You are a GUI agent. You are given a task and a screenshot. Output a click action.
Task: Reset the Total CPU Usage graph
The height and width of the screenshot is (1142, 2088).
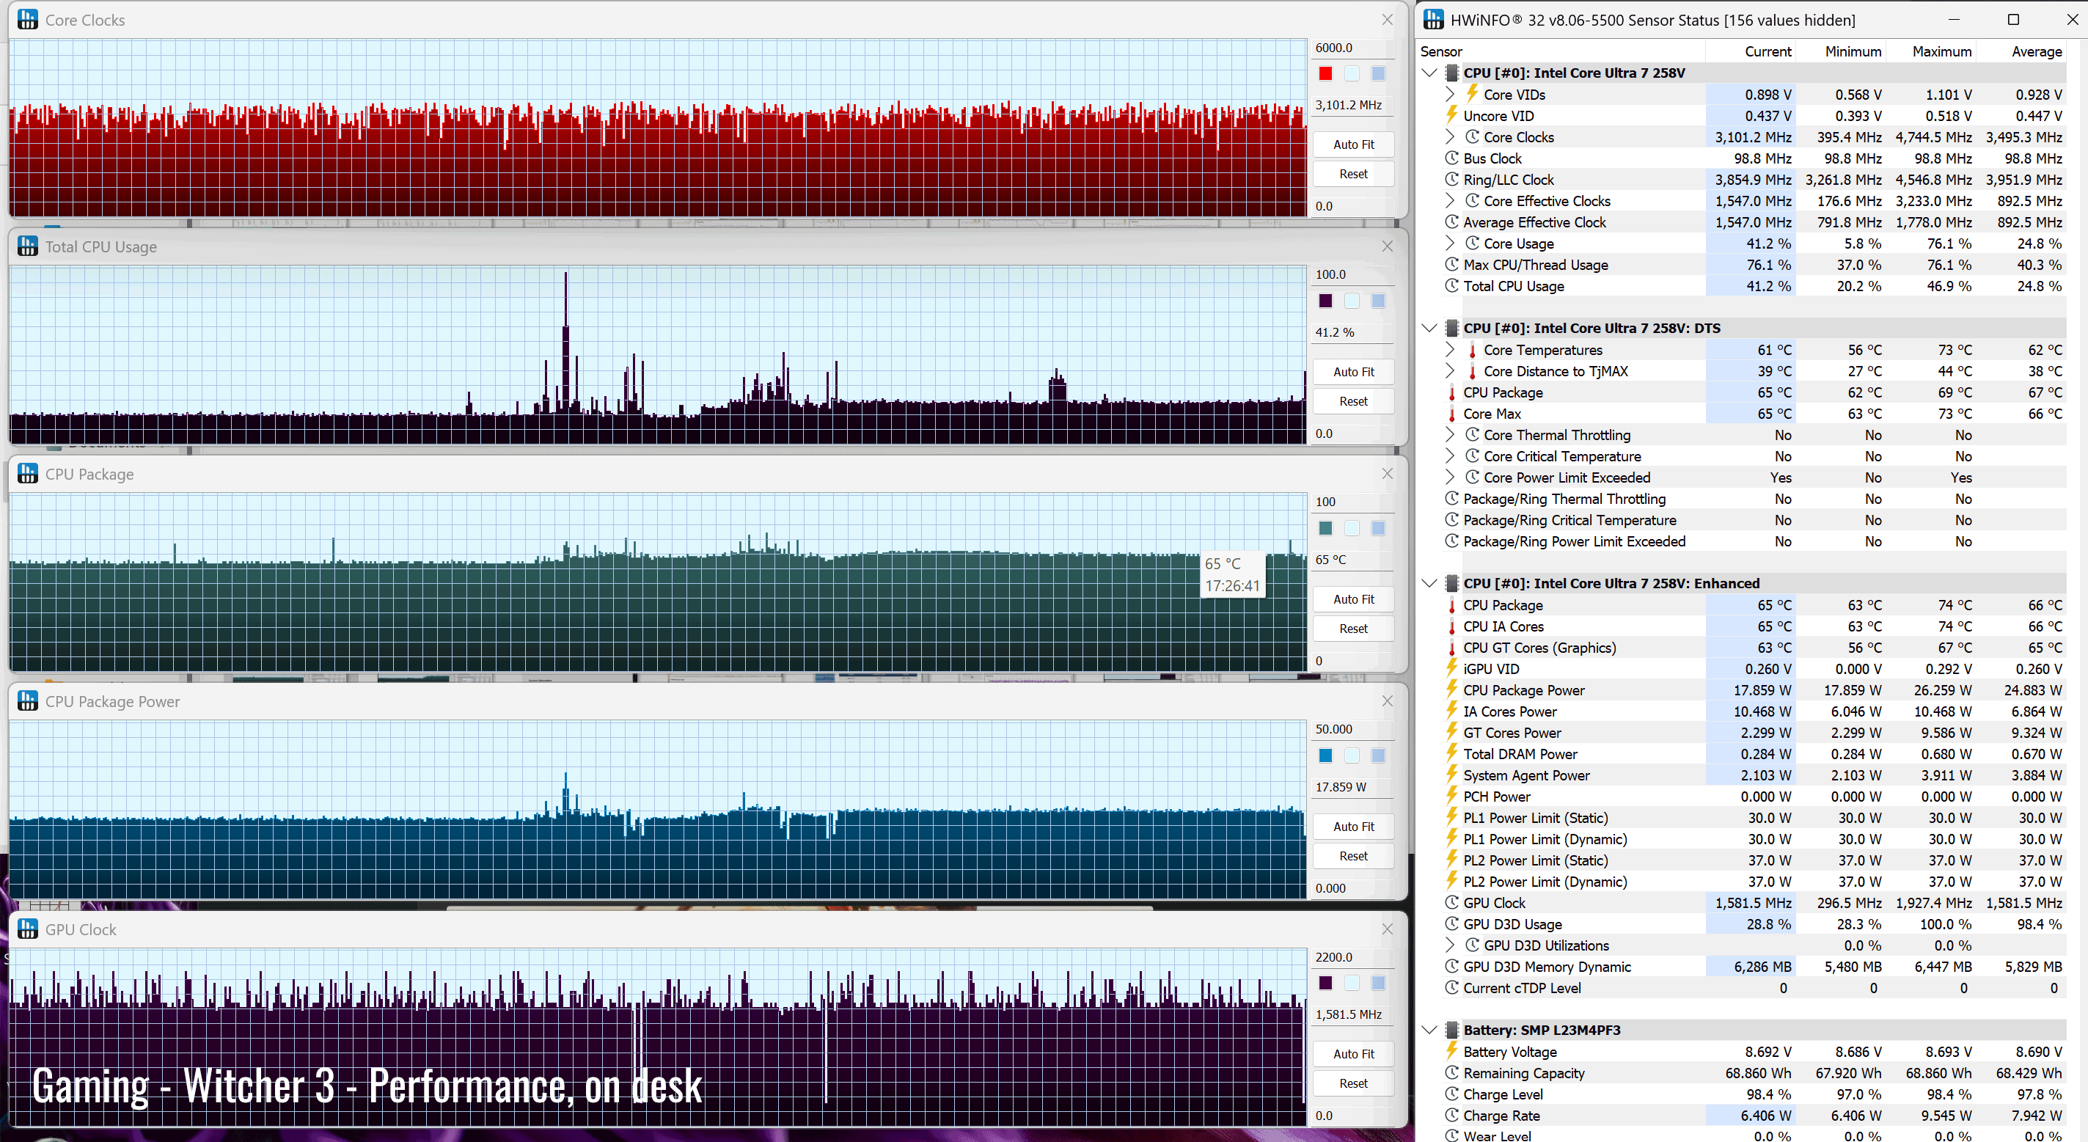[x=1354, y=401]
